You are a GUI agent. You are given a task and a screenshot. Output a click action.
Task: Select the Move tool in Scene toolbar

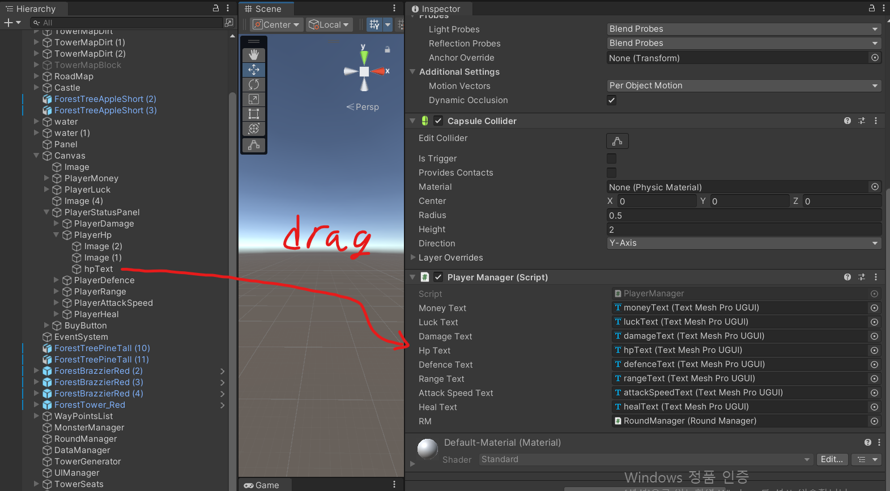(254, 70)
